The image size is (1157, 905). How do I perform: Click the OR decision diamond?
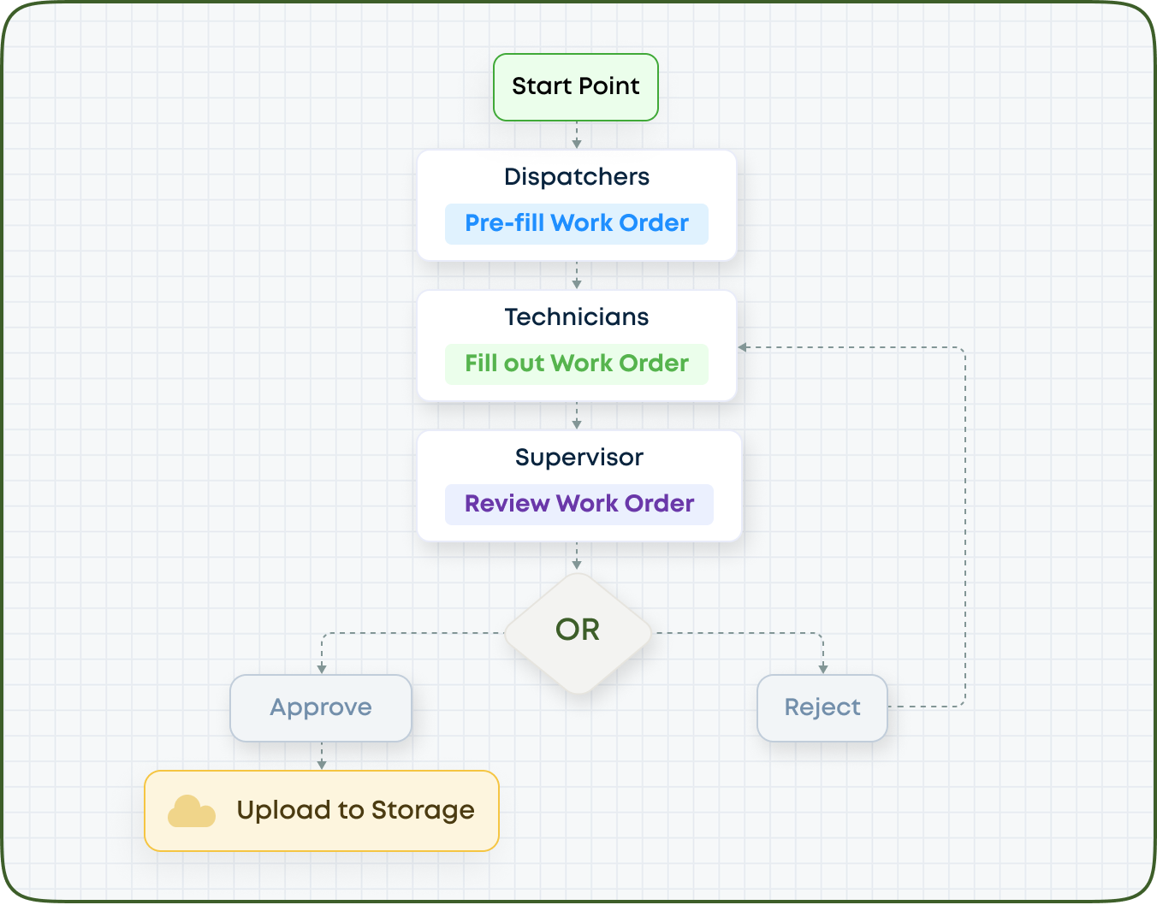pyautogui.click(x=578, y=632)
